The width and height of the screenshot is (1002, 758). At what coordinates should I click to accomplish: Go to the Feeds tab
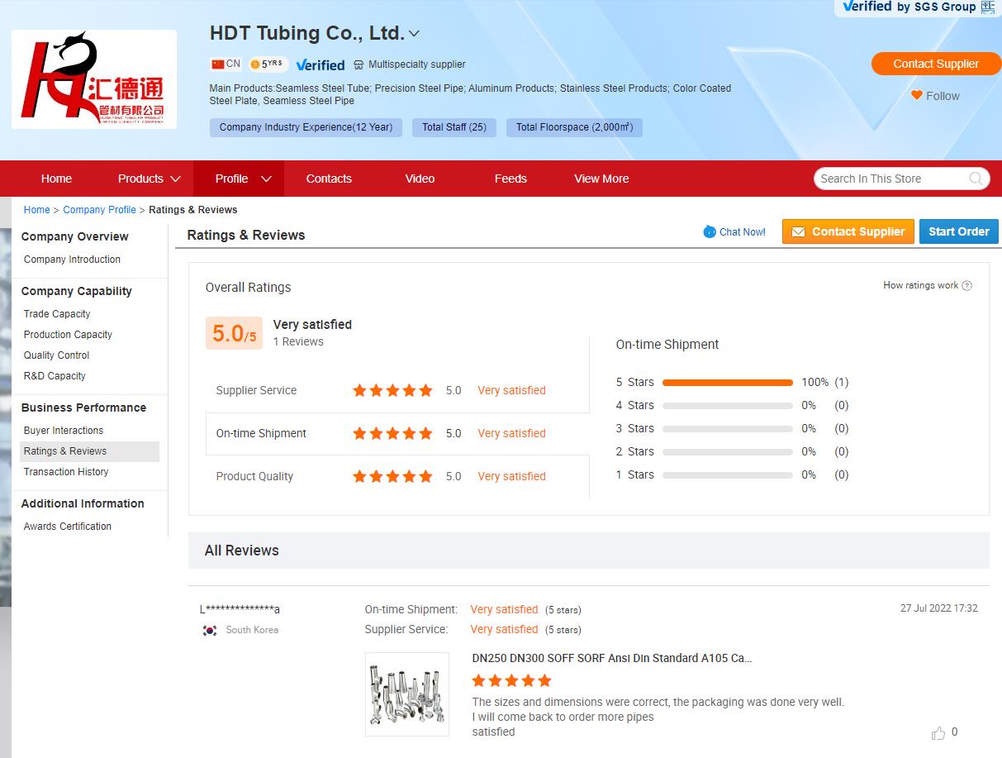click(x=510, y=179)
